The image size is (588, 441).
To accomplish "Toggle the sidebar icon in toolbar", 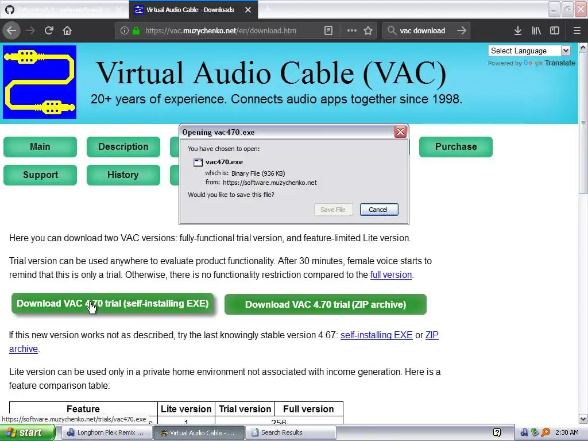I will point(555,31).
